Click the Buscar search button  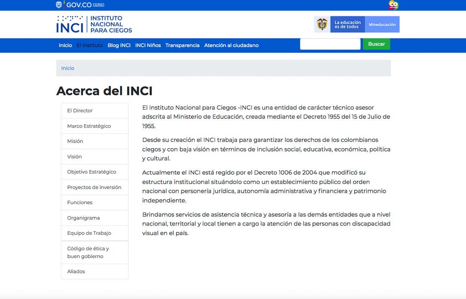point(376,44)
